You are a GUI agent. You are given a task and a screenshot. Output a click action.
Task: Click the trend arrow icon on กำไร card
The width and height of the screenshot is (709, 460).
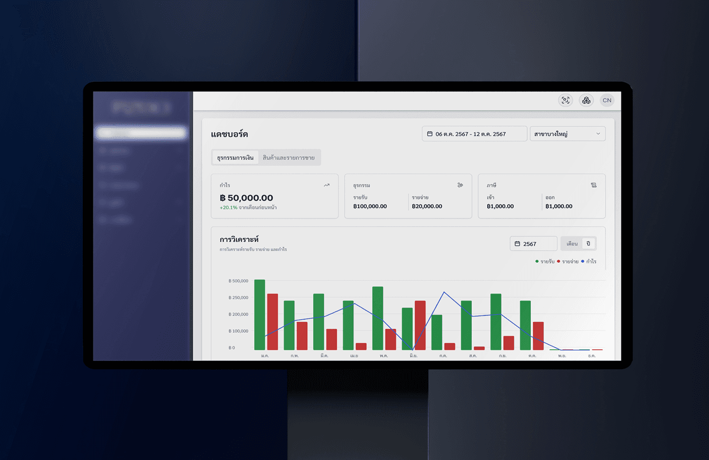tap(327, 185)
